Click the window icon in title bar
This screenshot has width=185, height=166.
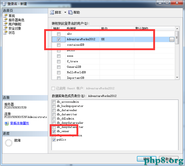point(4,4)
